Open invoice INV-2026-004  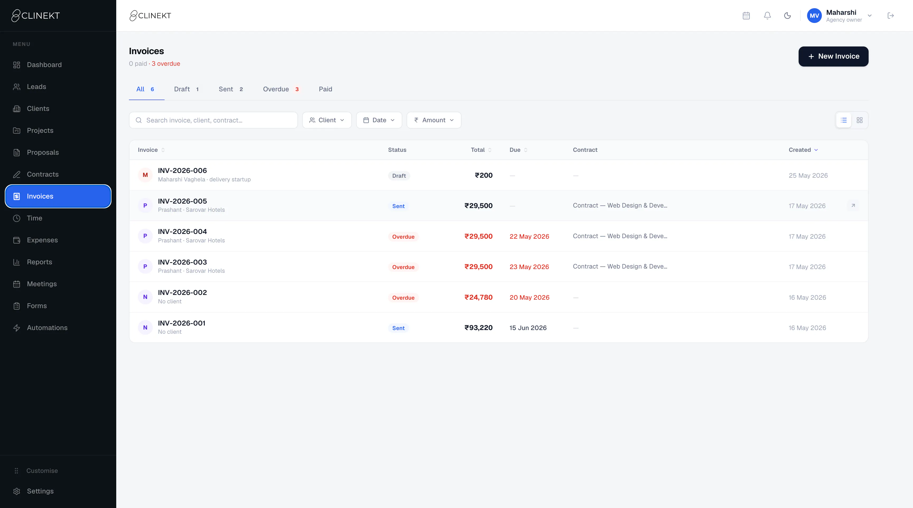(499, 236)
